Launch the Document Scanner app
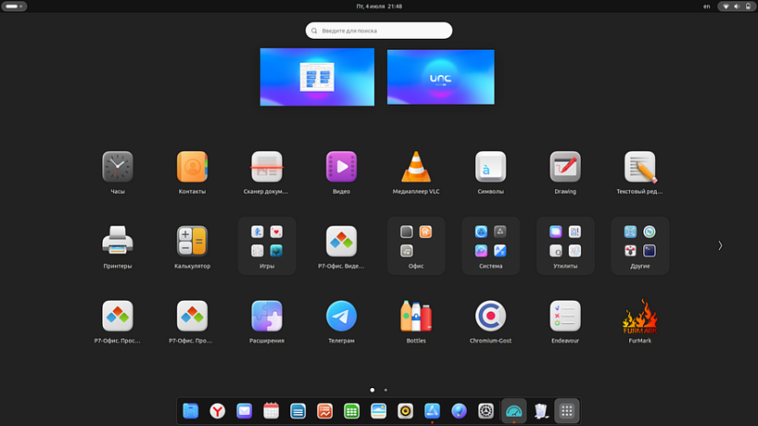This screenshot has width=758, height=426. click(267, 168)
